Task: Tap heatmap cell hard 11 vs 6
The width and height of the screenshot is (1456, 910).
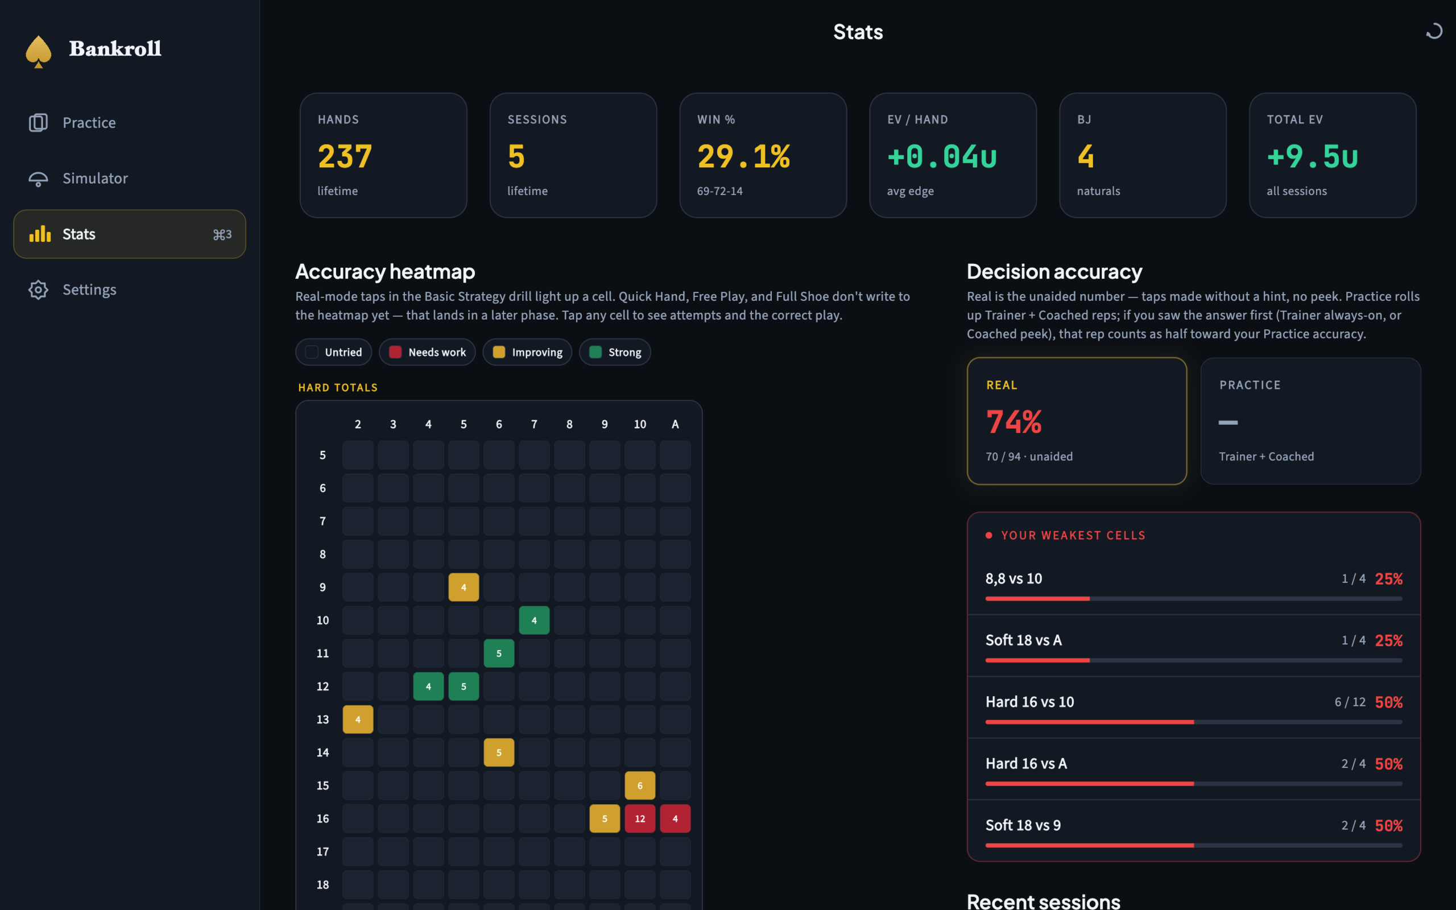Action: (x=499, y=653)
